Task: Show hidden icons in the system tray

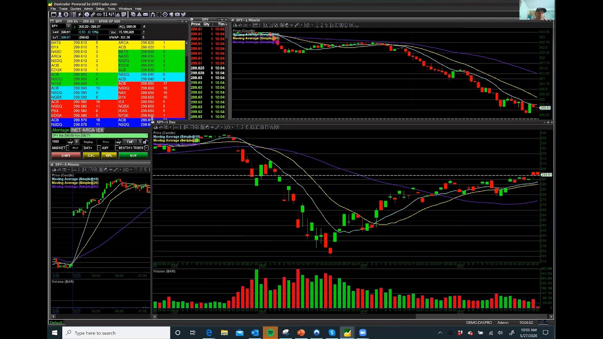Action: pyautogui.click(x=440, y=333)
